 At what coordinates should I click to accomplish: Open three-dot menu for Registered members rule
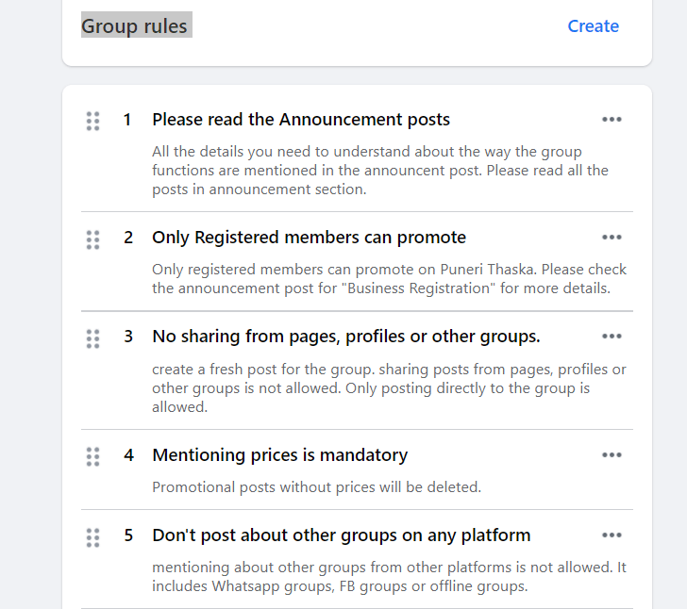pos(612,238)
